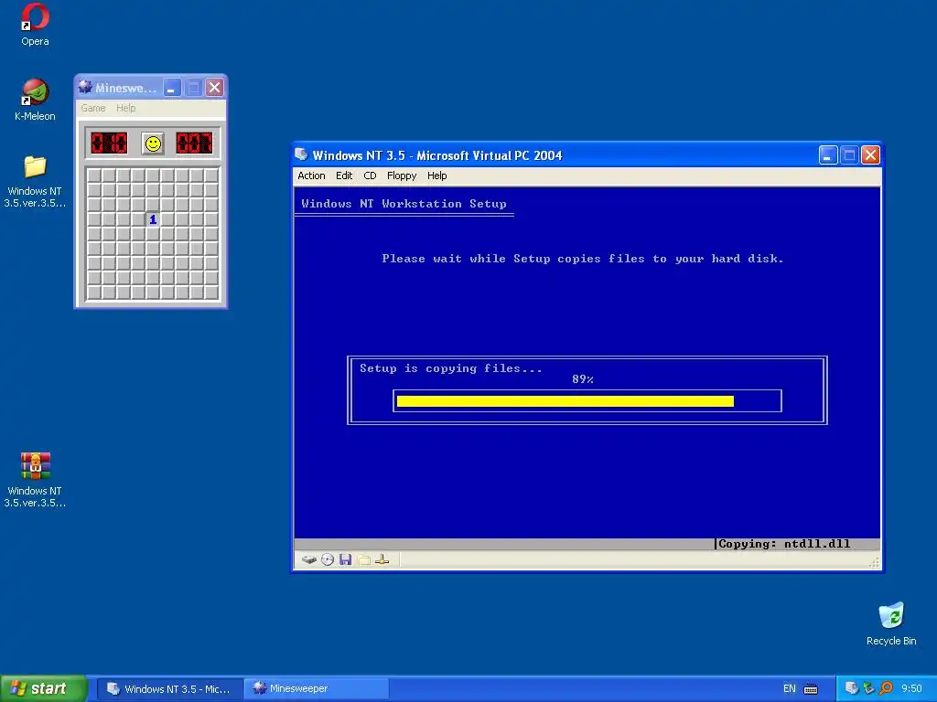
Task: Select the Recycle Bin icon
Action: 891,623
